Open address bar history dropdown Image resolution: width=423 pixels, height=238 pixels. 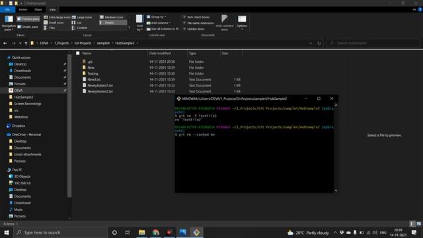tap(311, 43)
